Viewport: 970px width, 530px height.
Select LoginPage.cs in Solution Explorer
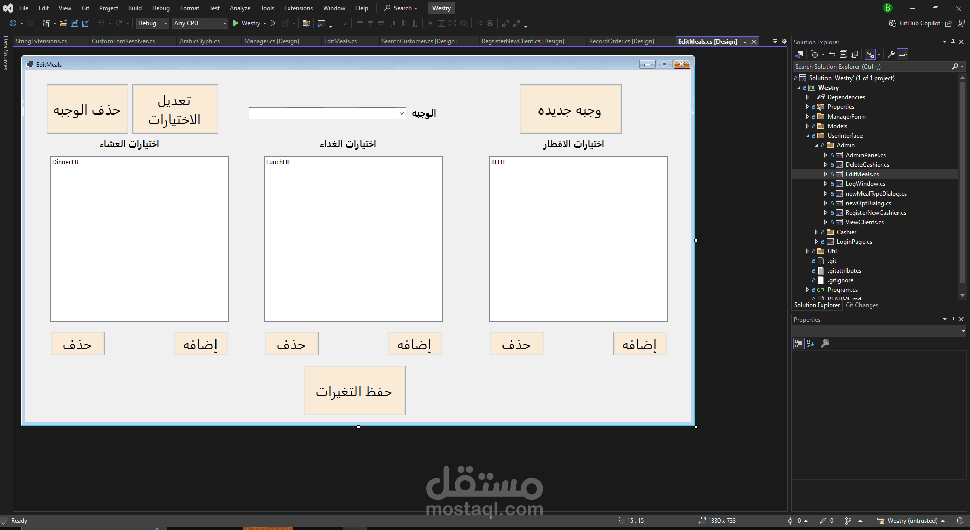[x=854, y=242]
